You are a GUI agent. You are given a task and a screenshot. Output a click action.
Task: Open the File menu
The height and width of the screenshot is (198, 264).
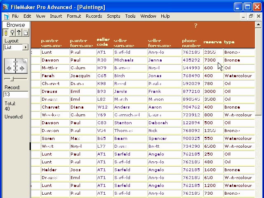point(15,16)
